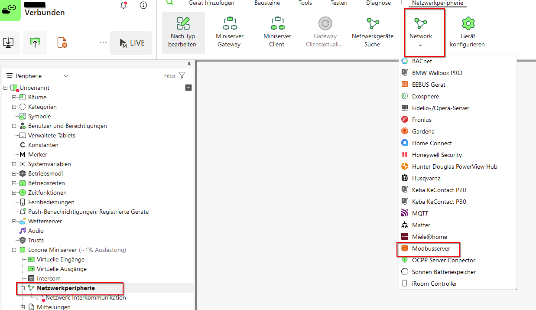
Task: Switch to the Tools tab
Action: [x=305, y=3]
